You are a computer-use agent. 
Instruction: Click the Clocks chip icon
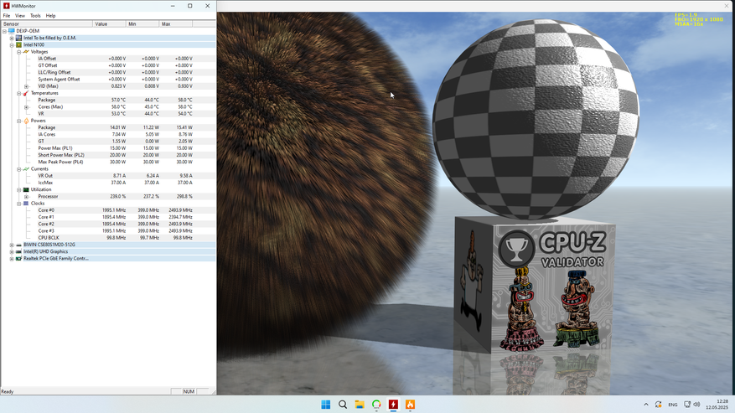pyautogui.click(x=26, y=204)
